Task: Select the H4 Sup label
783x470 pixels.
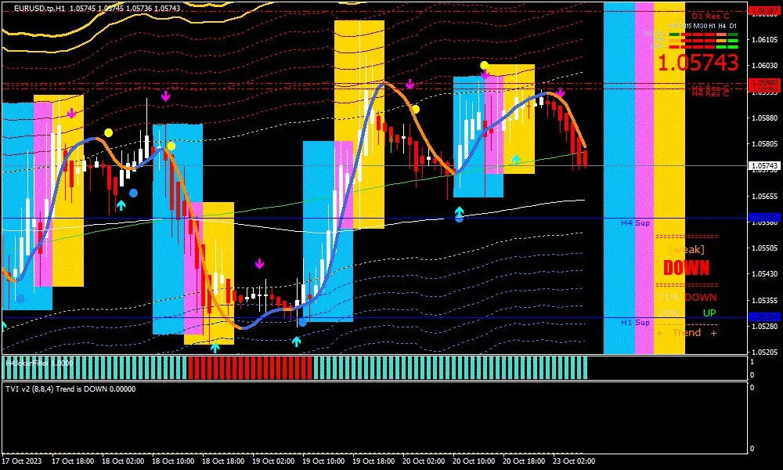Action: (x=635, y=222)
